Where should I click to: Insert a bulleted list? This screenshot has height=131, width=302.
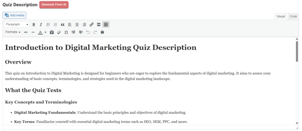click(48, 25)
